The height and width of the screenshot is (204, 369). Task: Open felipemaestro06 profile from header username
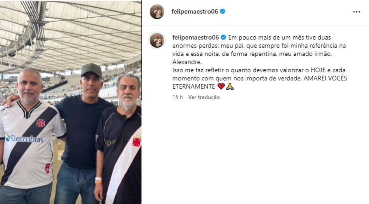(x=195, y=11)
